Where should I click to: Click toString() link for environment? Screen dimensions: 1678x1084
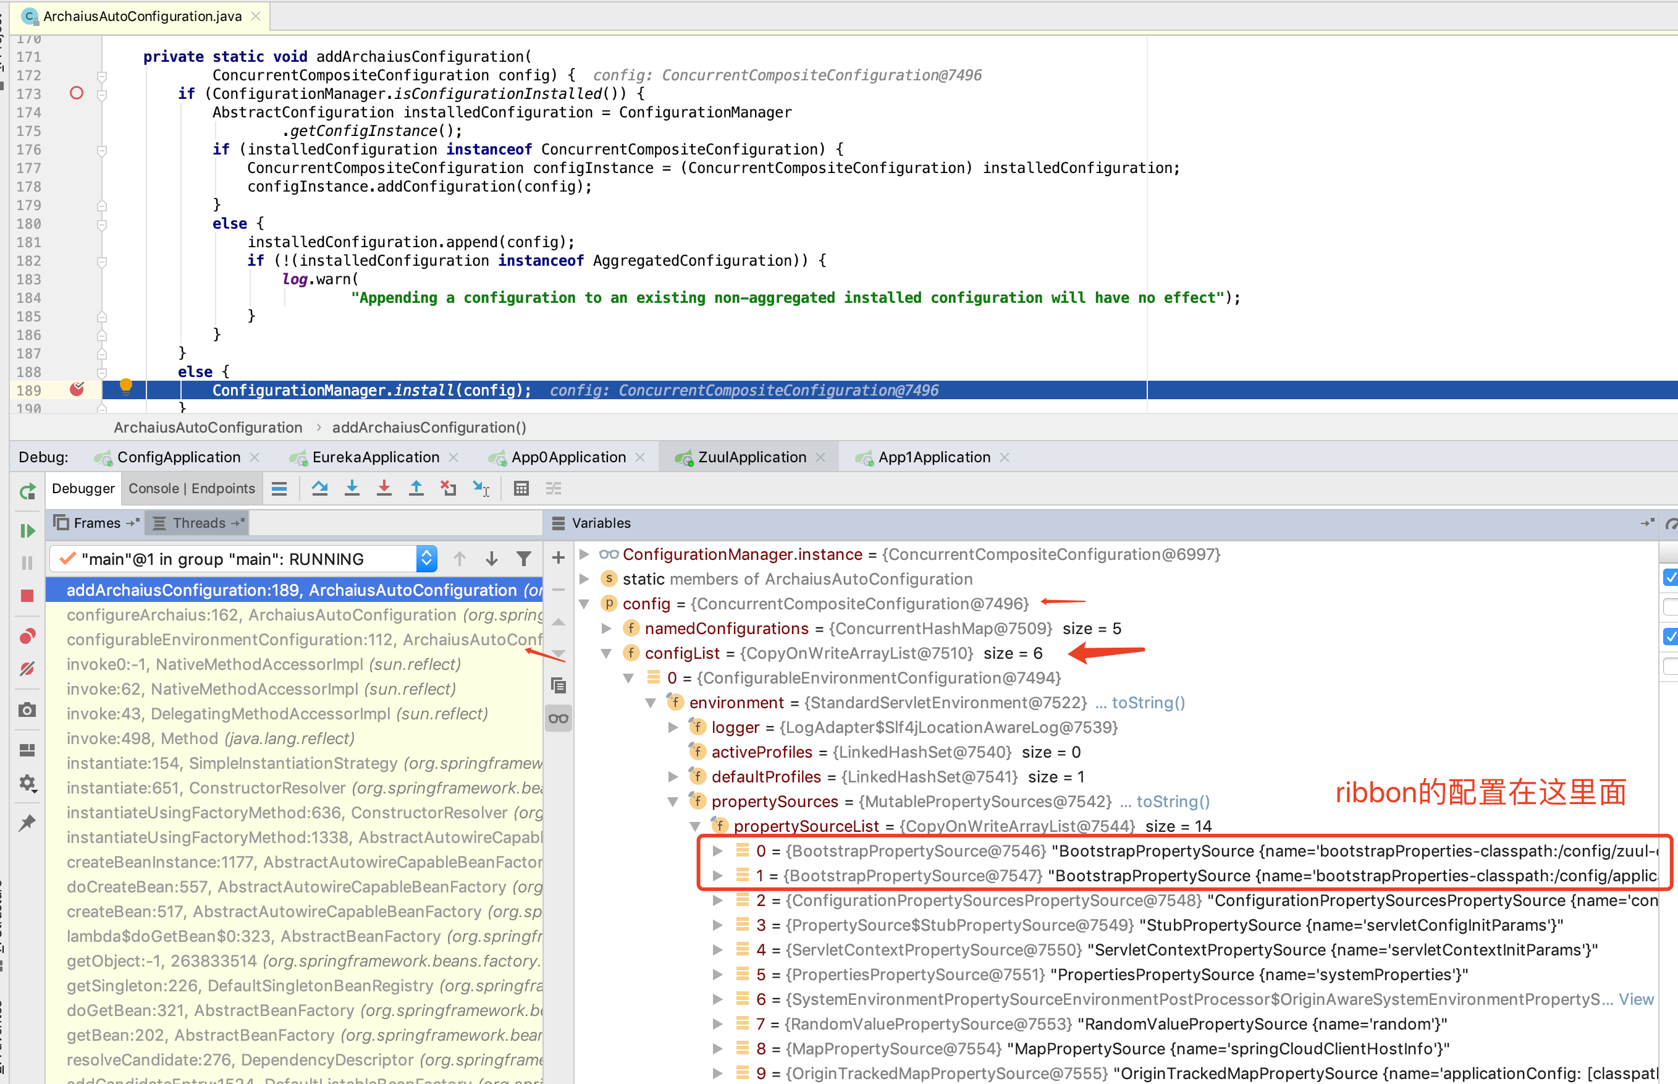(1148, 703)
